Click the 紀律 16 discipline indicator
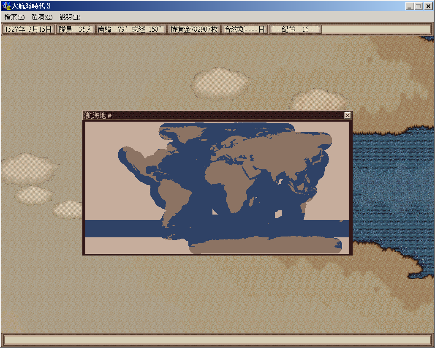 coord(295,29)
